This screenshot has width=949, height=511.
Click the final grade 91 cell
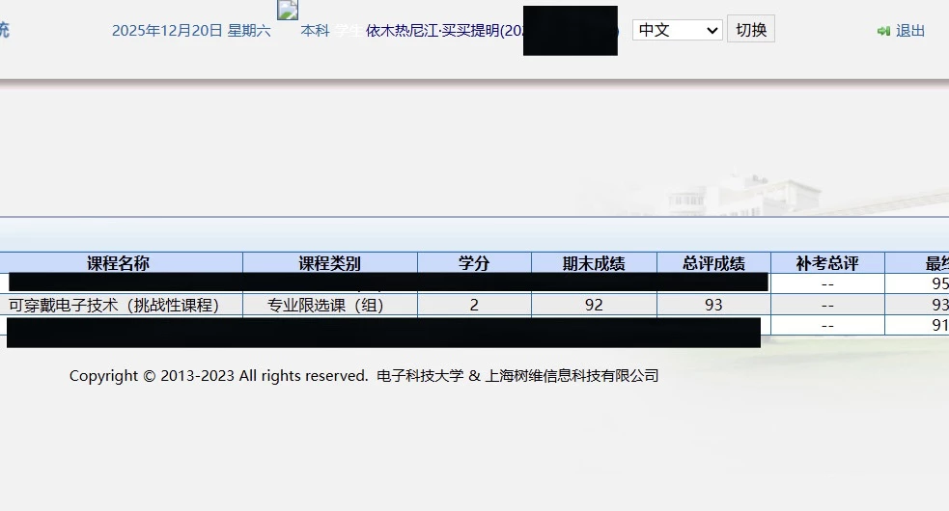click(x=917, y=325)
